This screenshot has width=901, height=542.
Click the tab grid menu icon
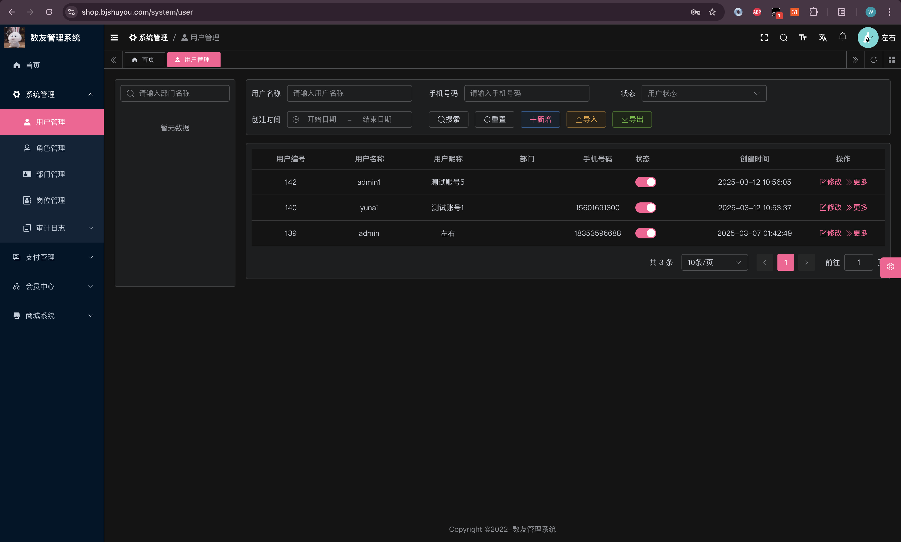coord(892,59)
